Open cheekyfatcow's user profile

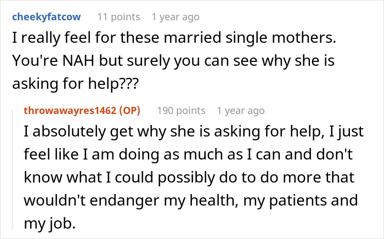(46, 17)
